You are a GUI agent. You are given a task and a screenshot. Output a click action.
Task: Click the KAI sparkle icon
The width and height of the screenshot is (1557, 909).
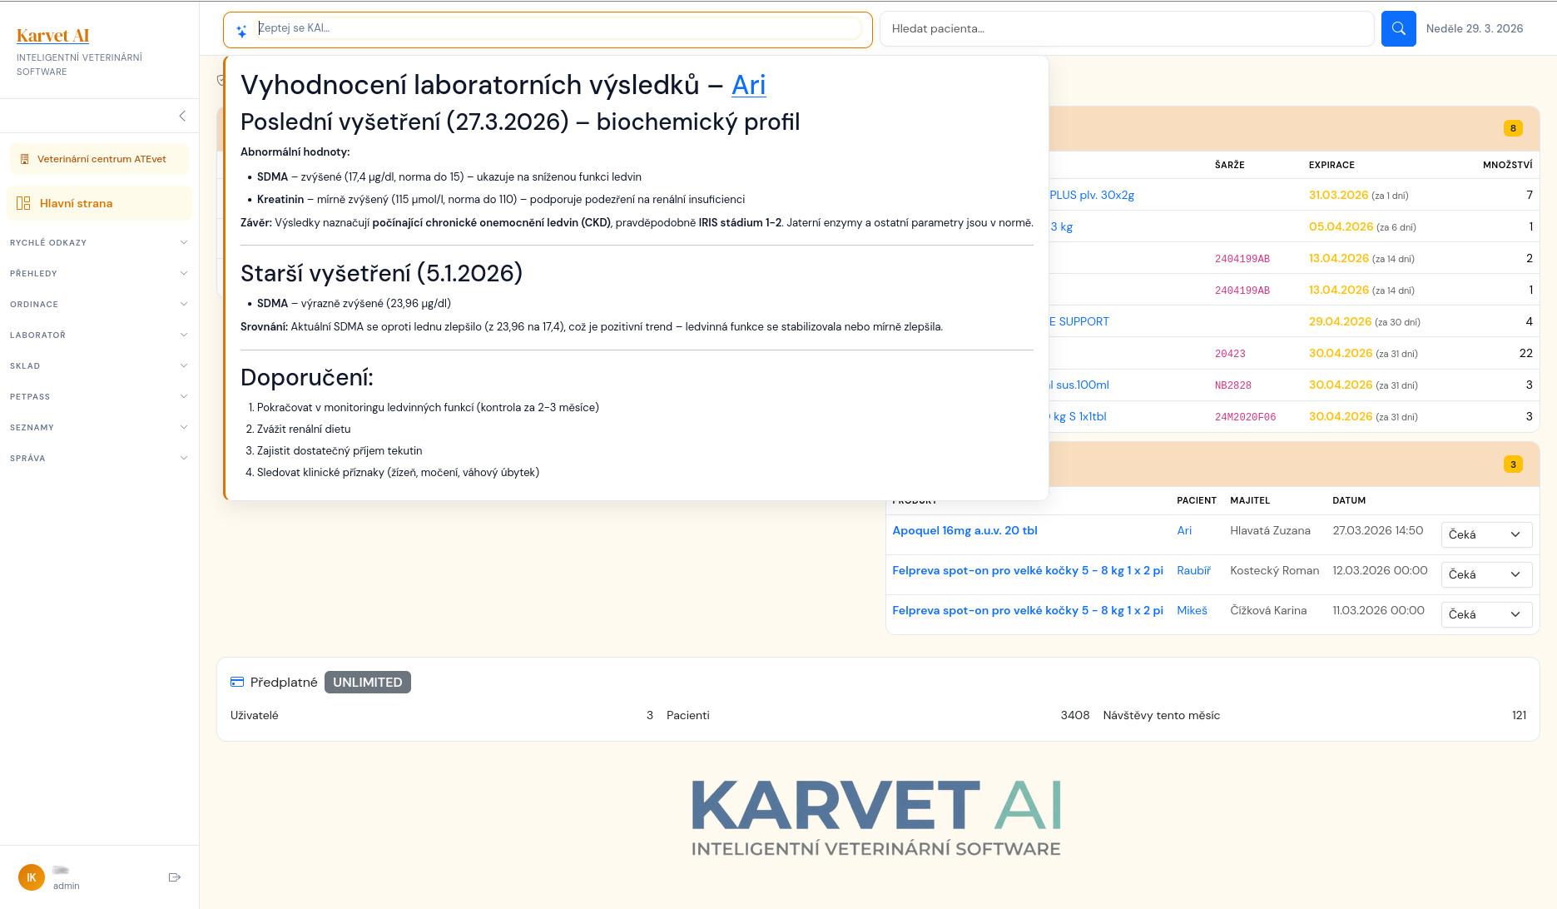[x=241, y=32]
